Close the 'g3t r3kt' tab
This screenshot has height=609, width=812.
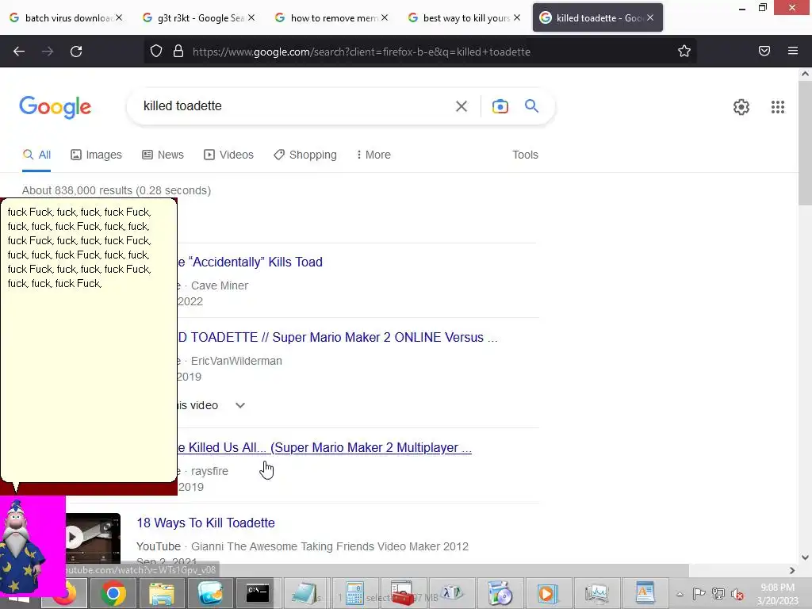pyautogui.click(x=251, y=17)
